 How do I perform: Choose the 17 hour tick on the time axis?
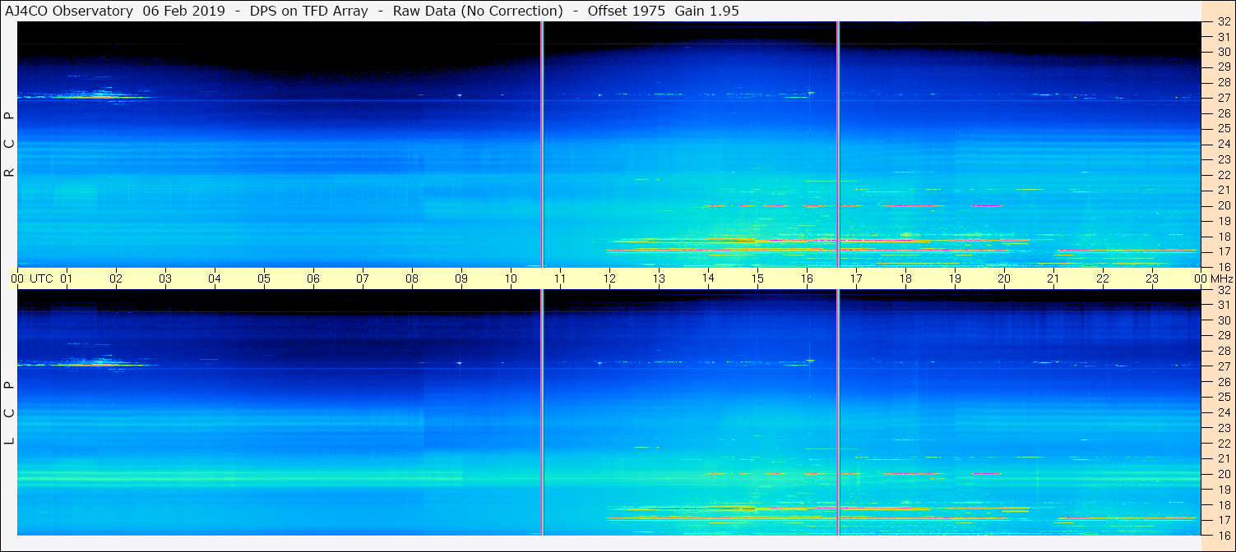point(856,278)
